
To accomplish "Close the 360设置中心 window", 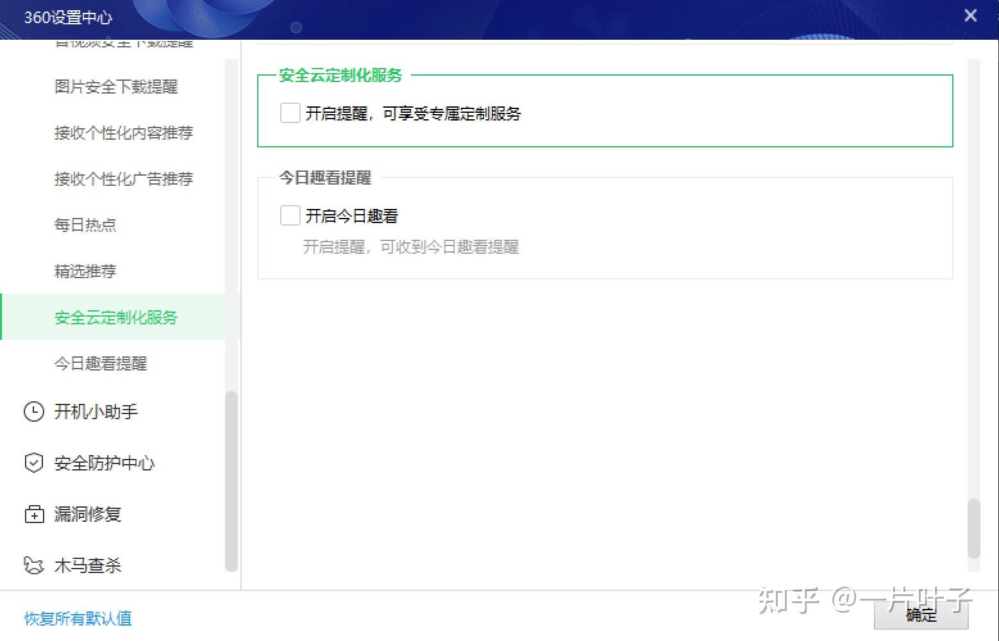I will (x=971, y=15).
